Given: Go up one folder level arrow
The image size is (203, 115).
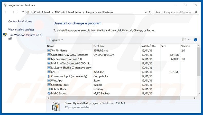Looking at the screenshot, I should (x=23, y=12).
